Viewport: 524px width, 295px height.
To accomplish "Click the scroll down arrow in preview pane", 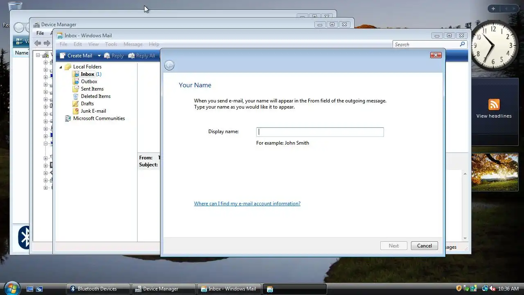I will click(465, 238).
